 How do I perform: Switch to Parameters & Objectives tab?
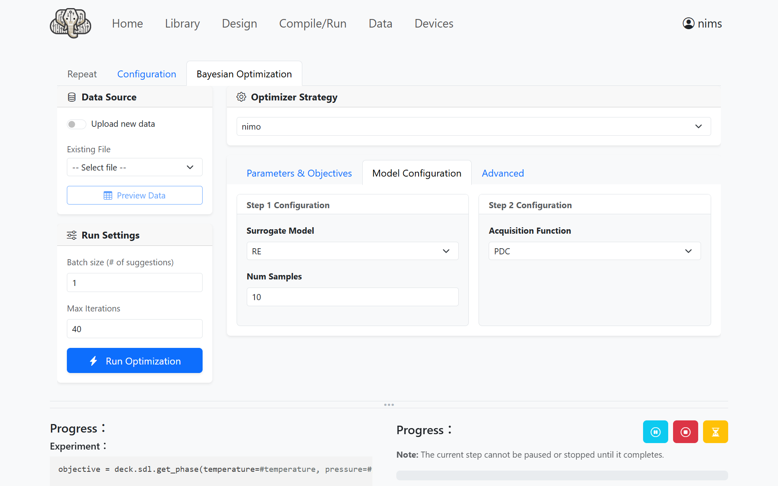pos(299,173)
